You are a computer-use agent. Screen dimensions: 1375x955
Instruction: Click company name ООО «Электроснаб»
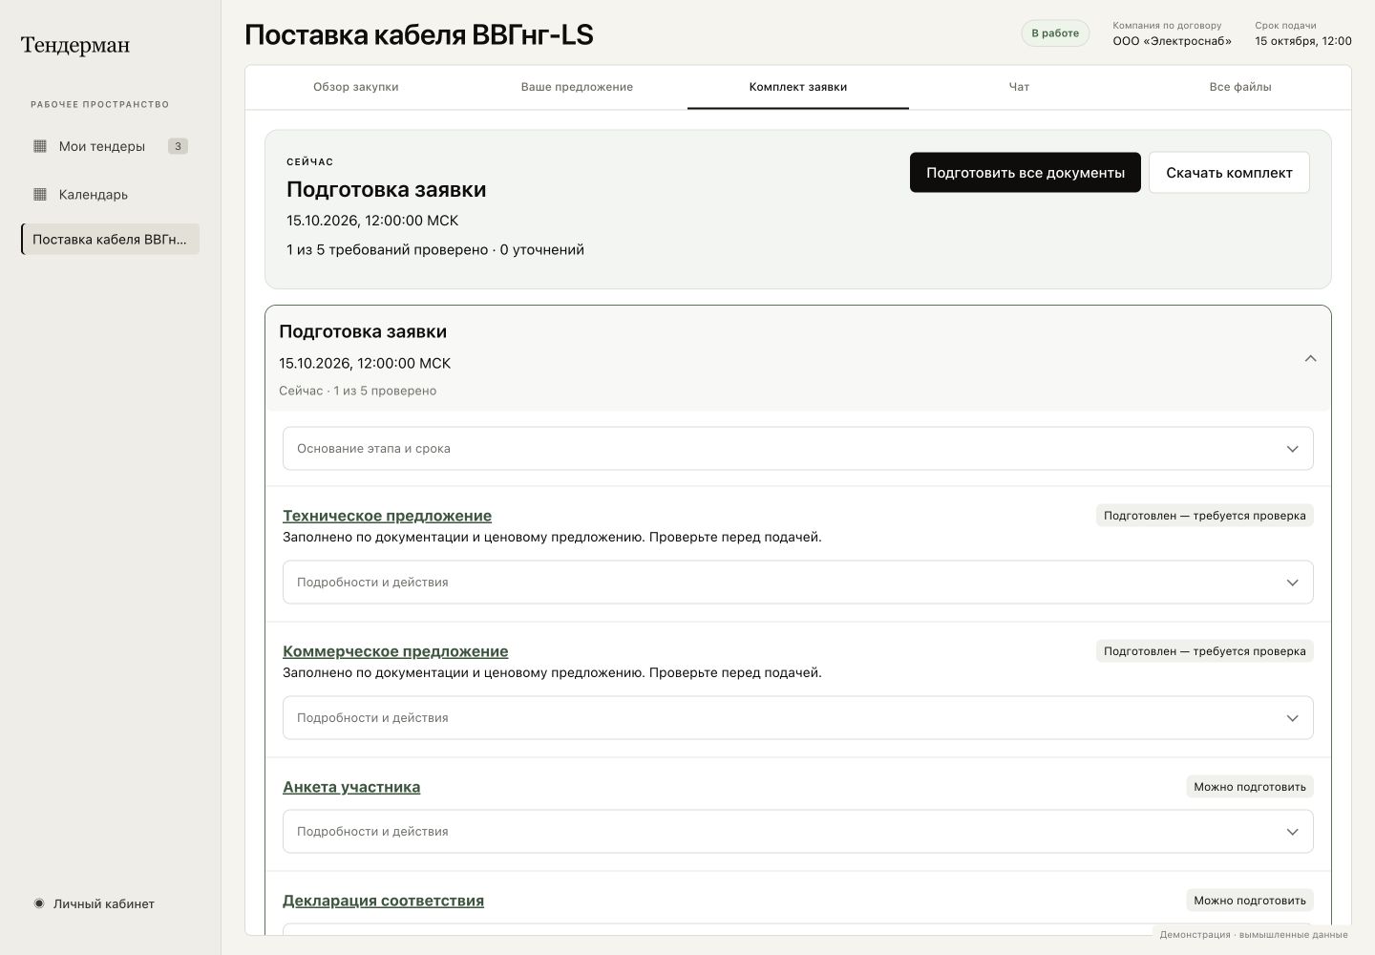click(1172, 41)
